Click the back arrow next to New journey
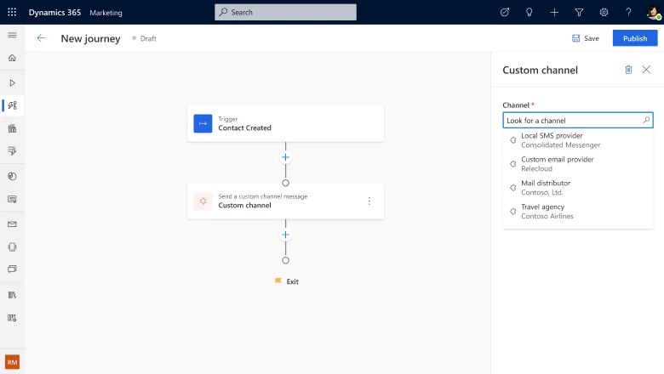This screenshot has height=374, width=664. click(x=41, y=38)
